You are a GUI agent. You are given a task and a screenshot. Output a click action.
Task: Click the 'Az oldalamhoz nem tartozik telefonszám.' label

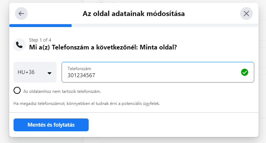click(x=62, y=91)
